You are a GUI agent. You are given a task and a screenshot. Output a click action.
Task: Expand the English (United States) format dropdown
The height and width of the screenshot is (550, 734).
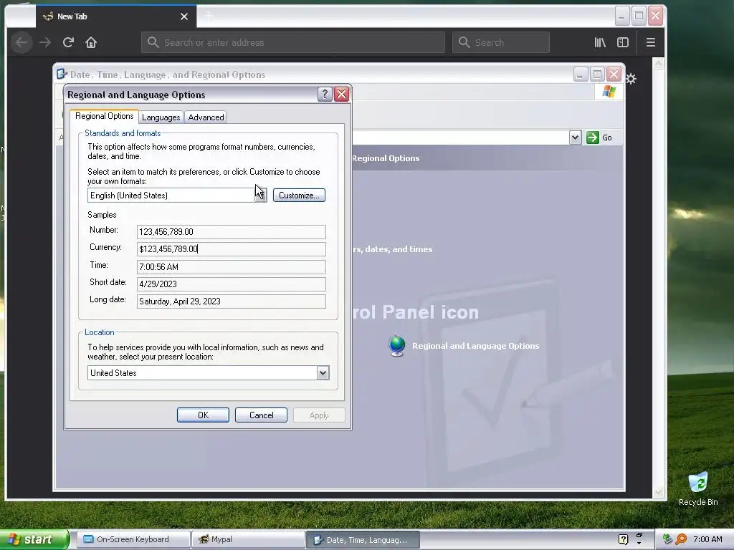pyautogui.click(x=261, y=195)
